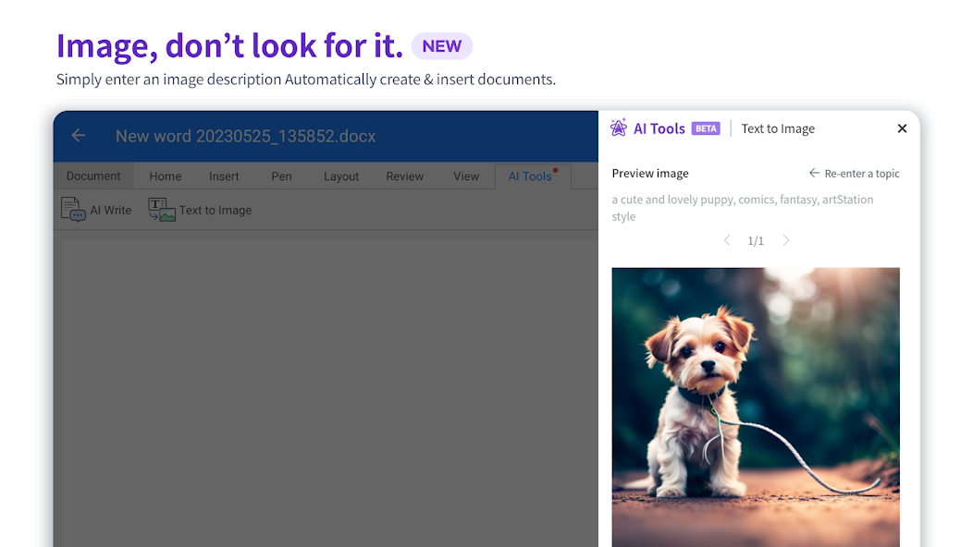Switch to the Layout tab
The width and height of the screenshot is (973, 547).
(341, 176)
